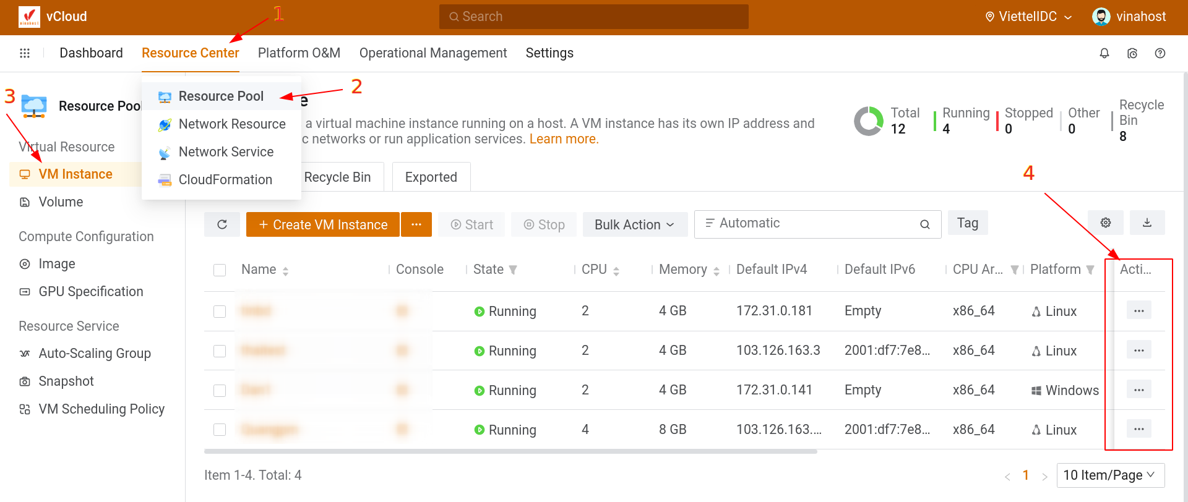Filter by State column funnel icon

(x=513, y=270)
